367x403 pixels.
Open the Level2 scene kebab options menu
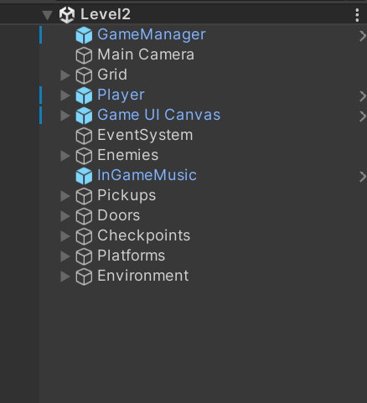point(357,15)
